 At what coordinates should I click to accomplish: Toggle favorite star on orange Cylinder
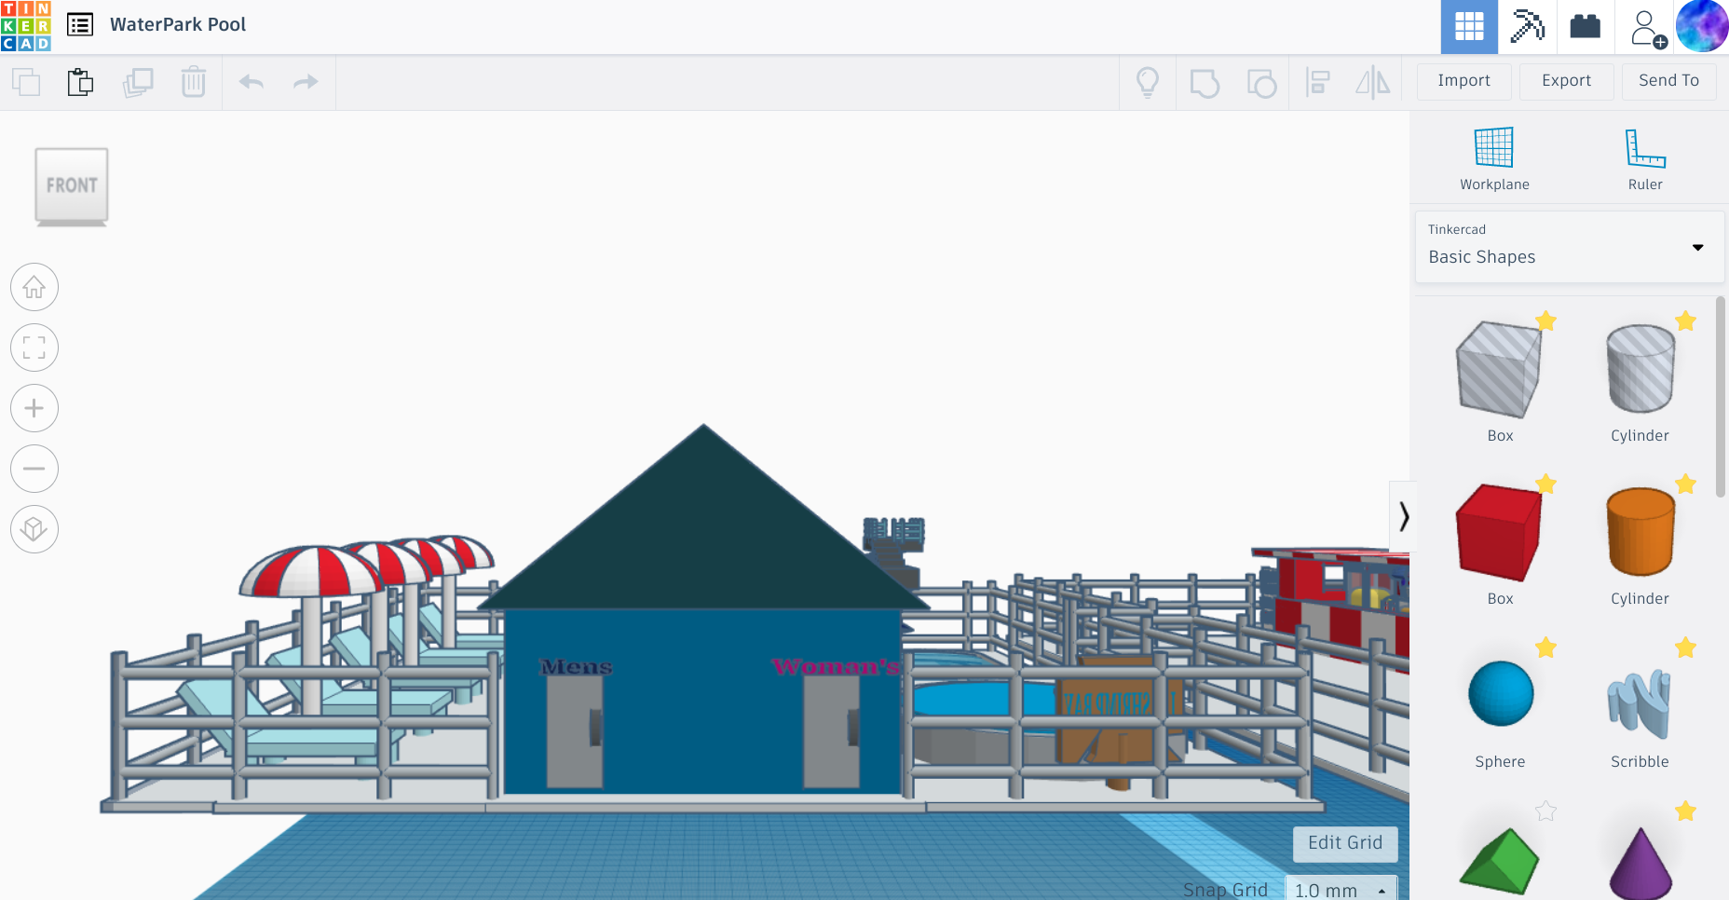1685,484
